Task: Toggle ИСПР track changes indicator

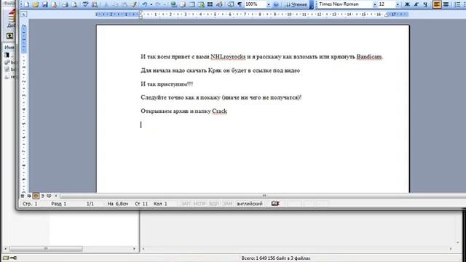Action: coord(199,204)
